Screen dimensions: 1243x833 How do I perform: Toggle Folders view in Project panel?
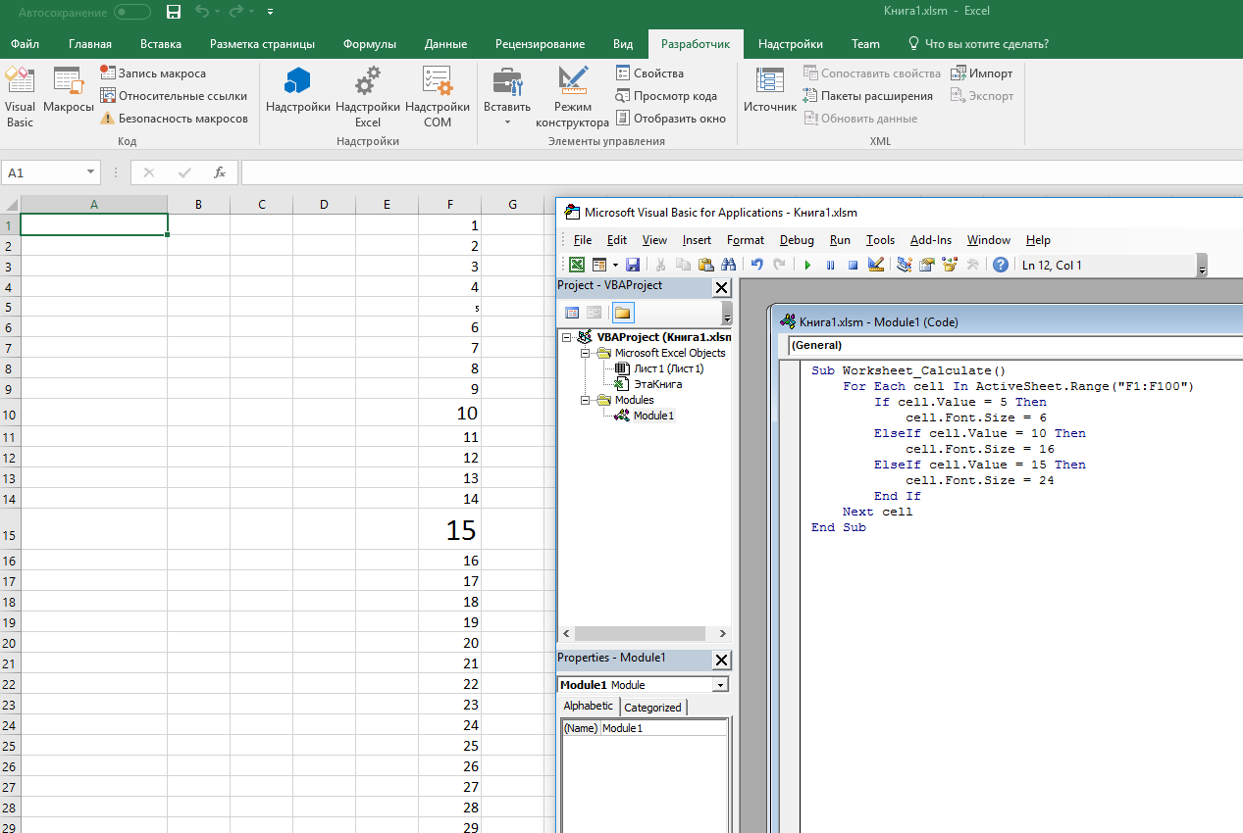(x=623, y=313)
